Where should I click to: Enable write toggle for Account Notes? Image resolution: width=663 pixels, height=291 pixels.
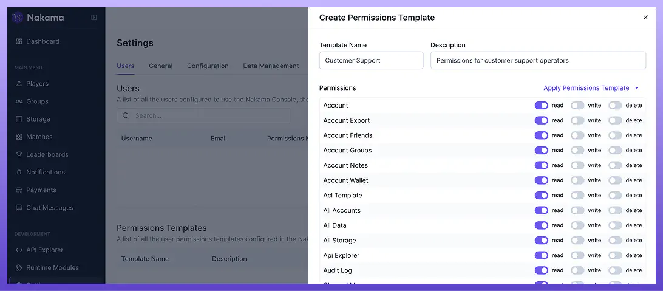coord(577,165)
